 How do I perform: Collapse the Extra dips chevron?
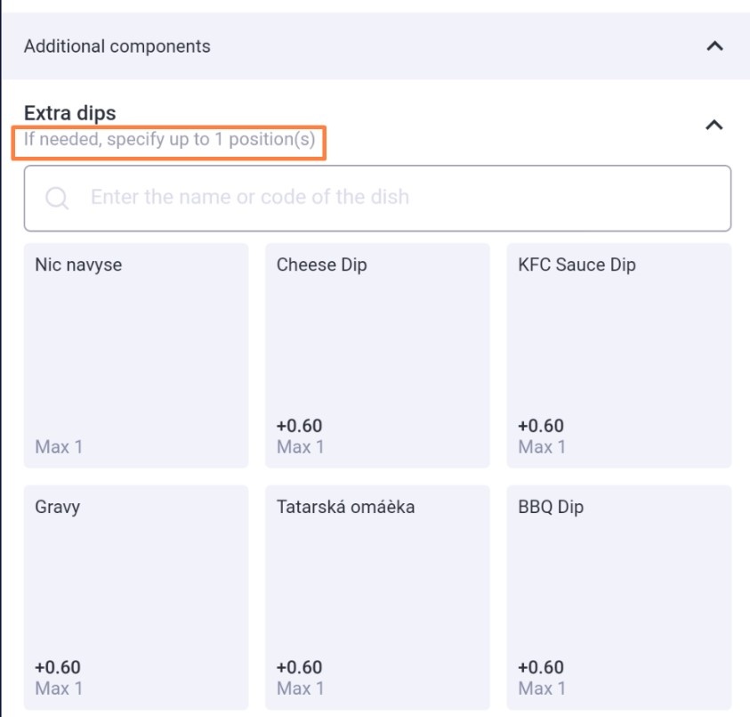pos(714,125)
